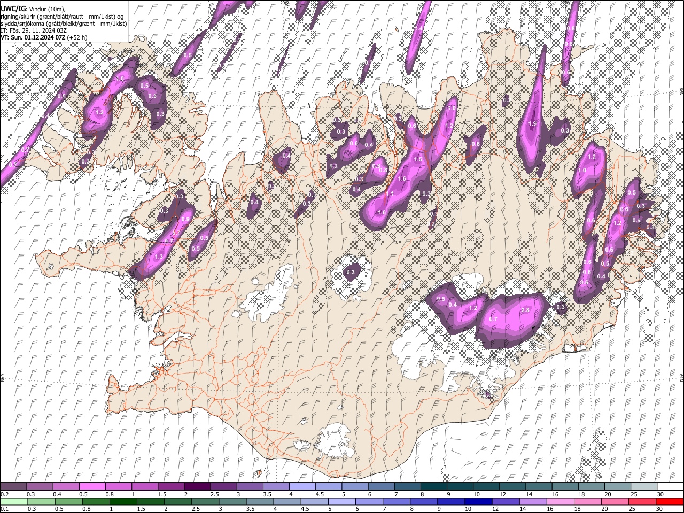The width and height of the screenshot is (684, 513).
Task: Click the 'rigning/skúrir (grænt/blátt/rautt' header line
Action: (x=62, y=17)
